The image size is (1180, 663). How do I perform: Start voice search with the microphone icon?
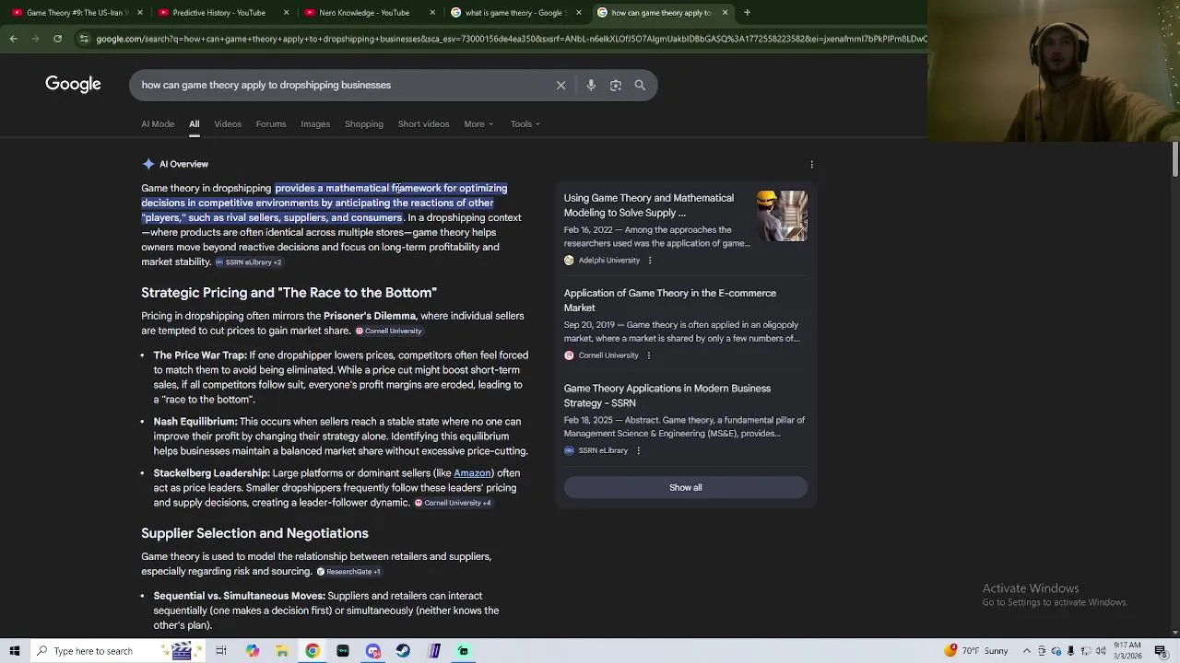(x=591, y=85)
